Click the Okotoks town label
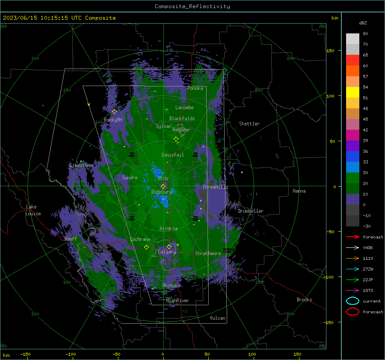The width and height of the screenshot is (385, 360). pos(171,285)
